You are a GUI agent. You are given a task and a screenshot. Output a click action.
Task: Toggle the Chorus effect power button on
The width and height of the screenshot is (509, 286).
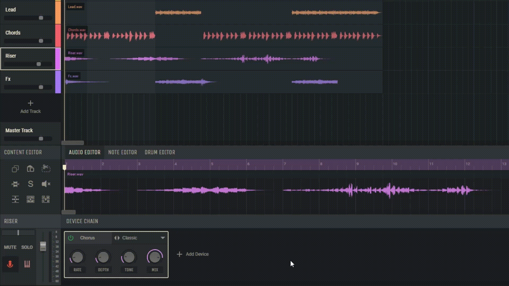[71, 238]
